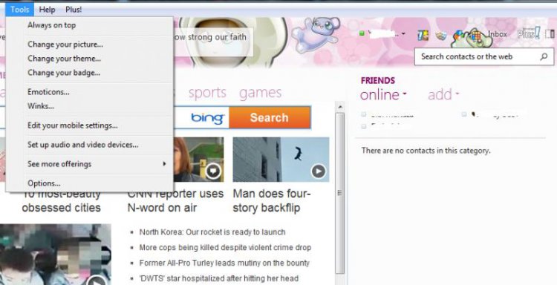Open the Inbox

[498, 34]
